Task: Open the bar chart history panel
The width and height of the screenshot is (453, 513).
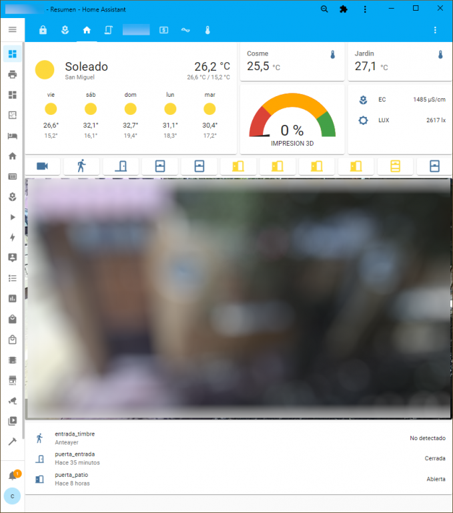Action: 12,299
